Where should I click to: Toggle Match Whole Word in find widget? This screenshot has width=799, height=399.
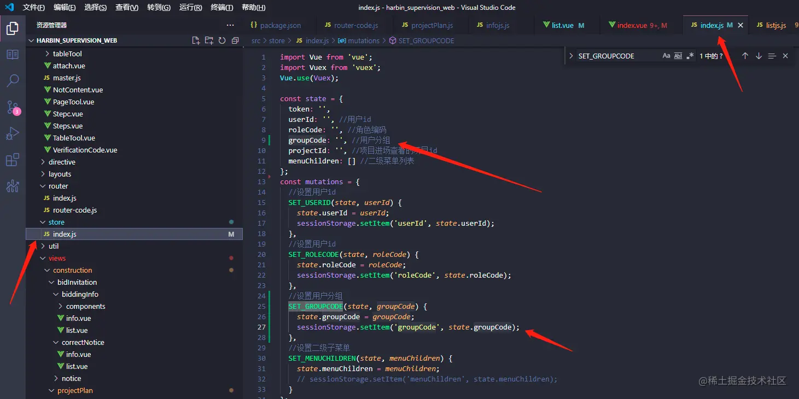coord(678,56)
